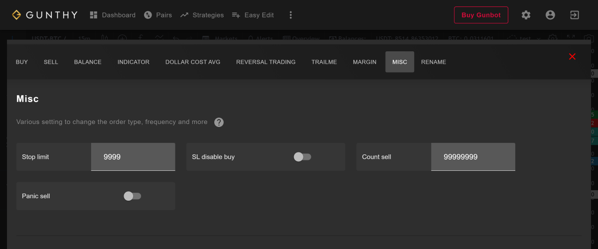Image resolution: width=598 pixels, height=249 pixels.
Task: Toggle the Panic sell switch
Action: pos(132,196)
